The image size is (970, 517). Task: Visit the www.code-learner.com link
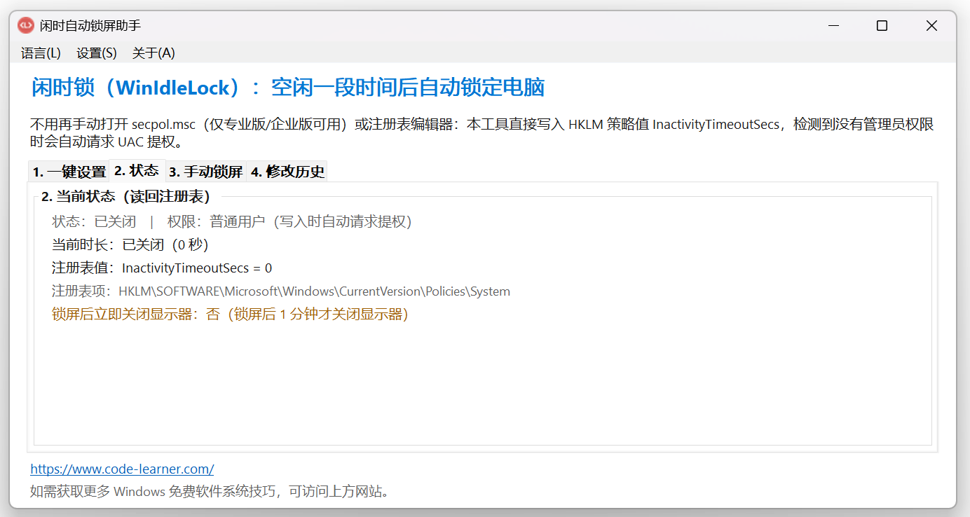click(x=122, y=469)
